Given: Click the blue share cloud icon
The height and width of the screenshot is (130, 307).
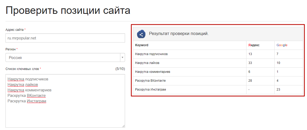Looking at the screenshot, I should 141,34.
